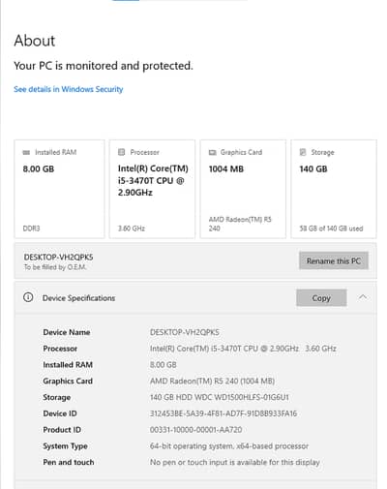The width and height of the screenshot is (387, 489).
Task: Click the Installed RAM card icon
Action: [x=26, y=152]
